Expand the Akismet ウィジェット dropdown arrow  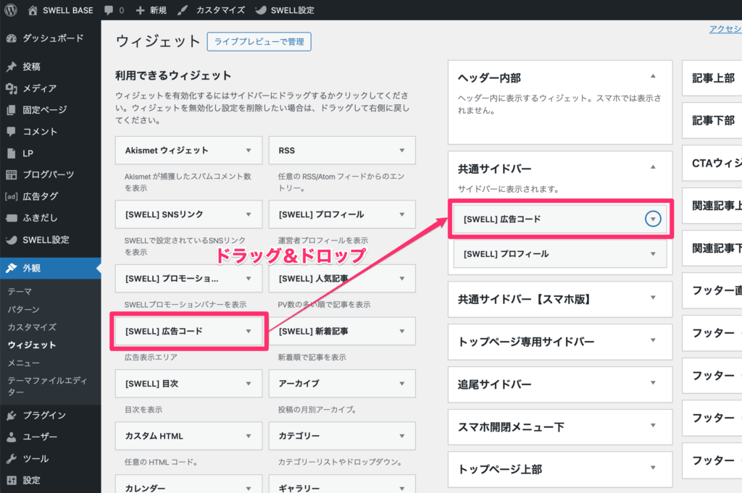(x=249, y=151)
